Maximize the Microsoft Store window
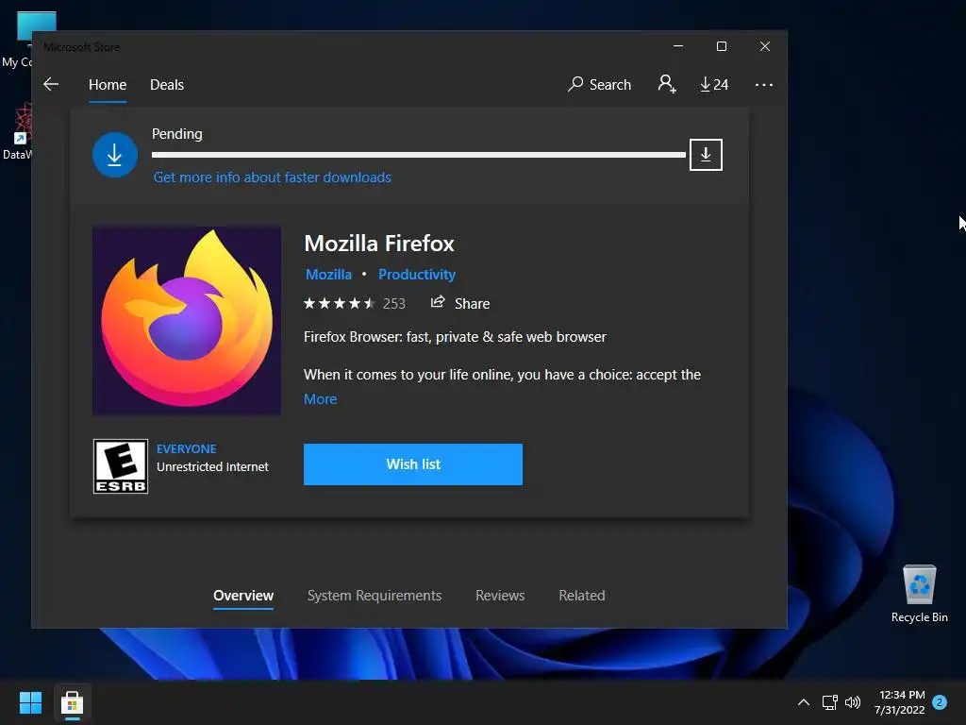This screenshot has width=966, height=725. click(722, 46)
